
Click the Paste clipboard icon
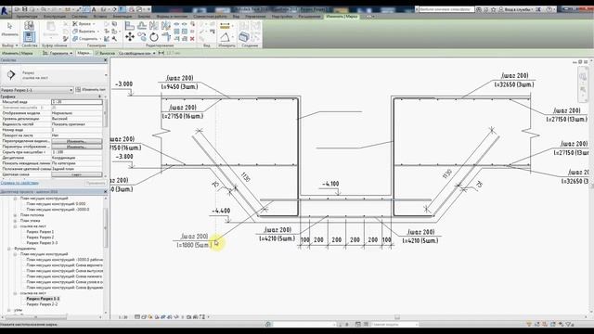tap(50, 27)
